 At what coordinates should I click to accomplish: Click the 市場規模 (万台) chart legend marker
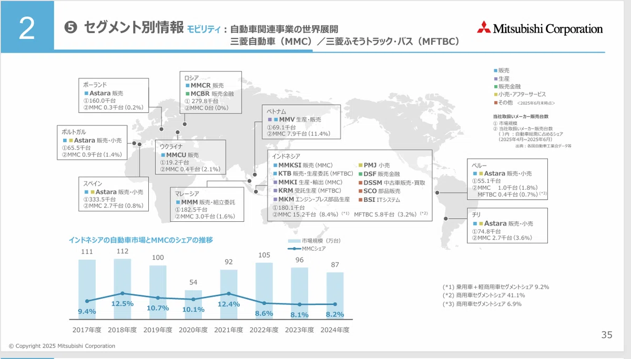pyautogui.click(x=293, y=240)
